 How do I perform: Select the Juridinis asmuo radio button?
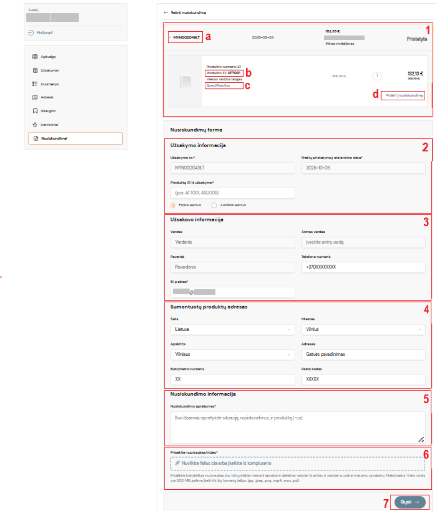coord(214,205)
